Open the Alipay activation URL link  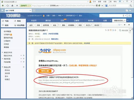(72, 81)
